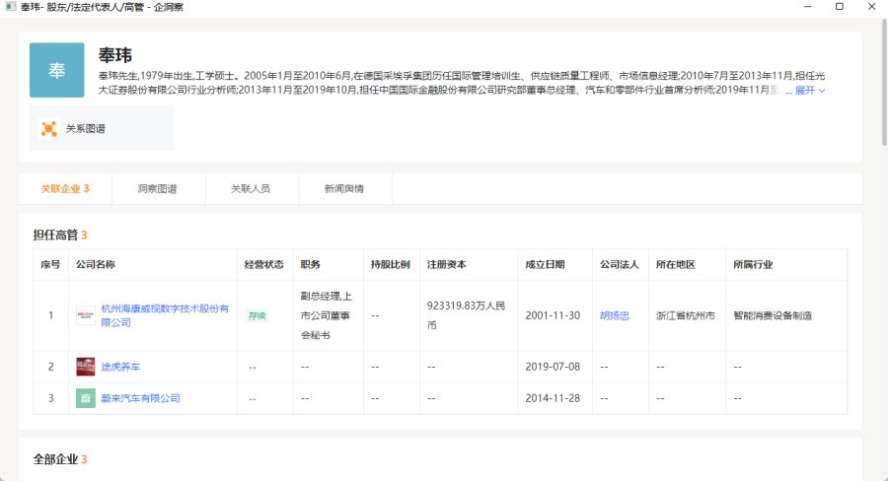Click the green 蔚来汽车 logo icon
The image size is (888, 481).
[86, 398]
